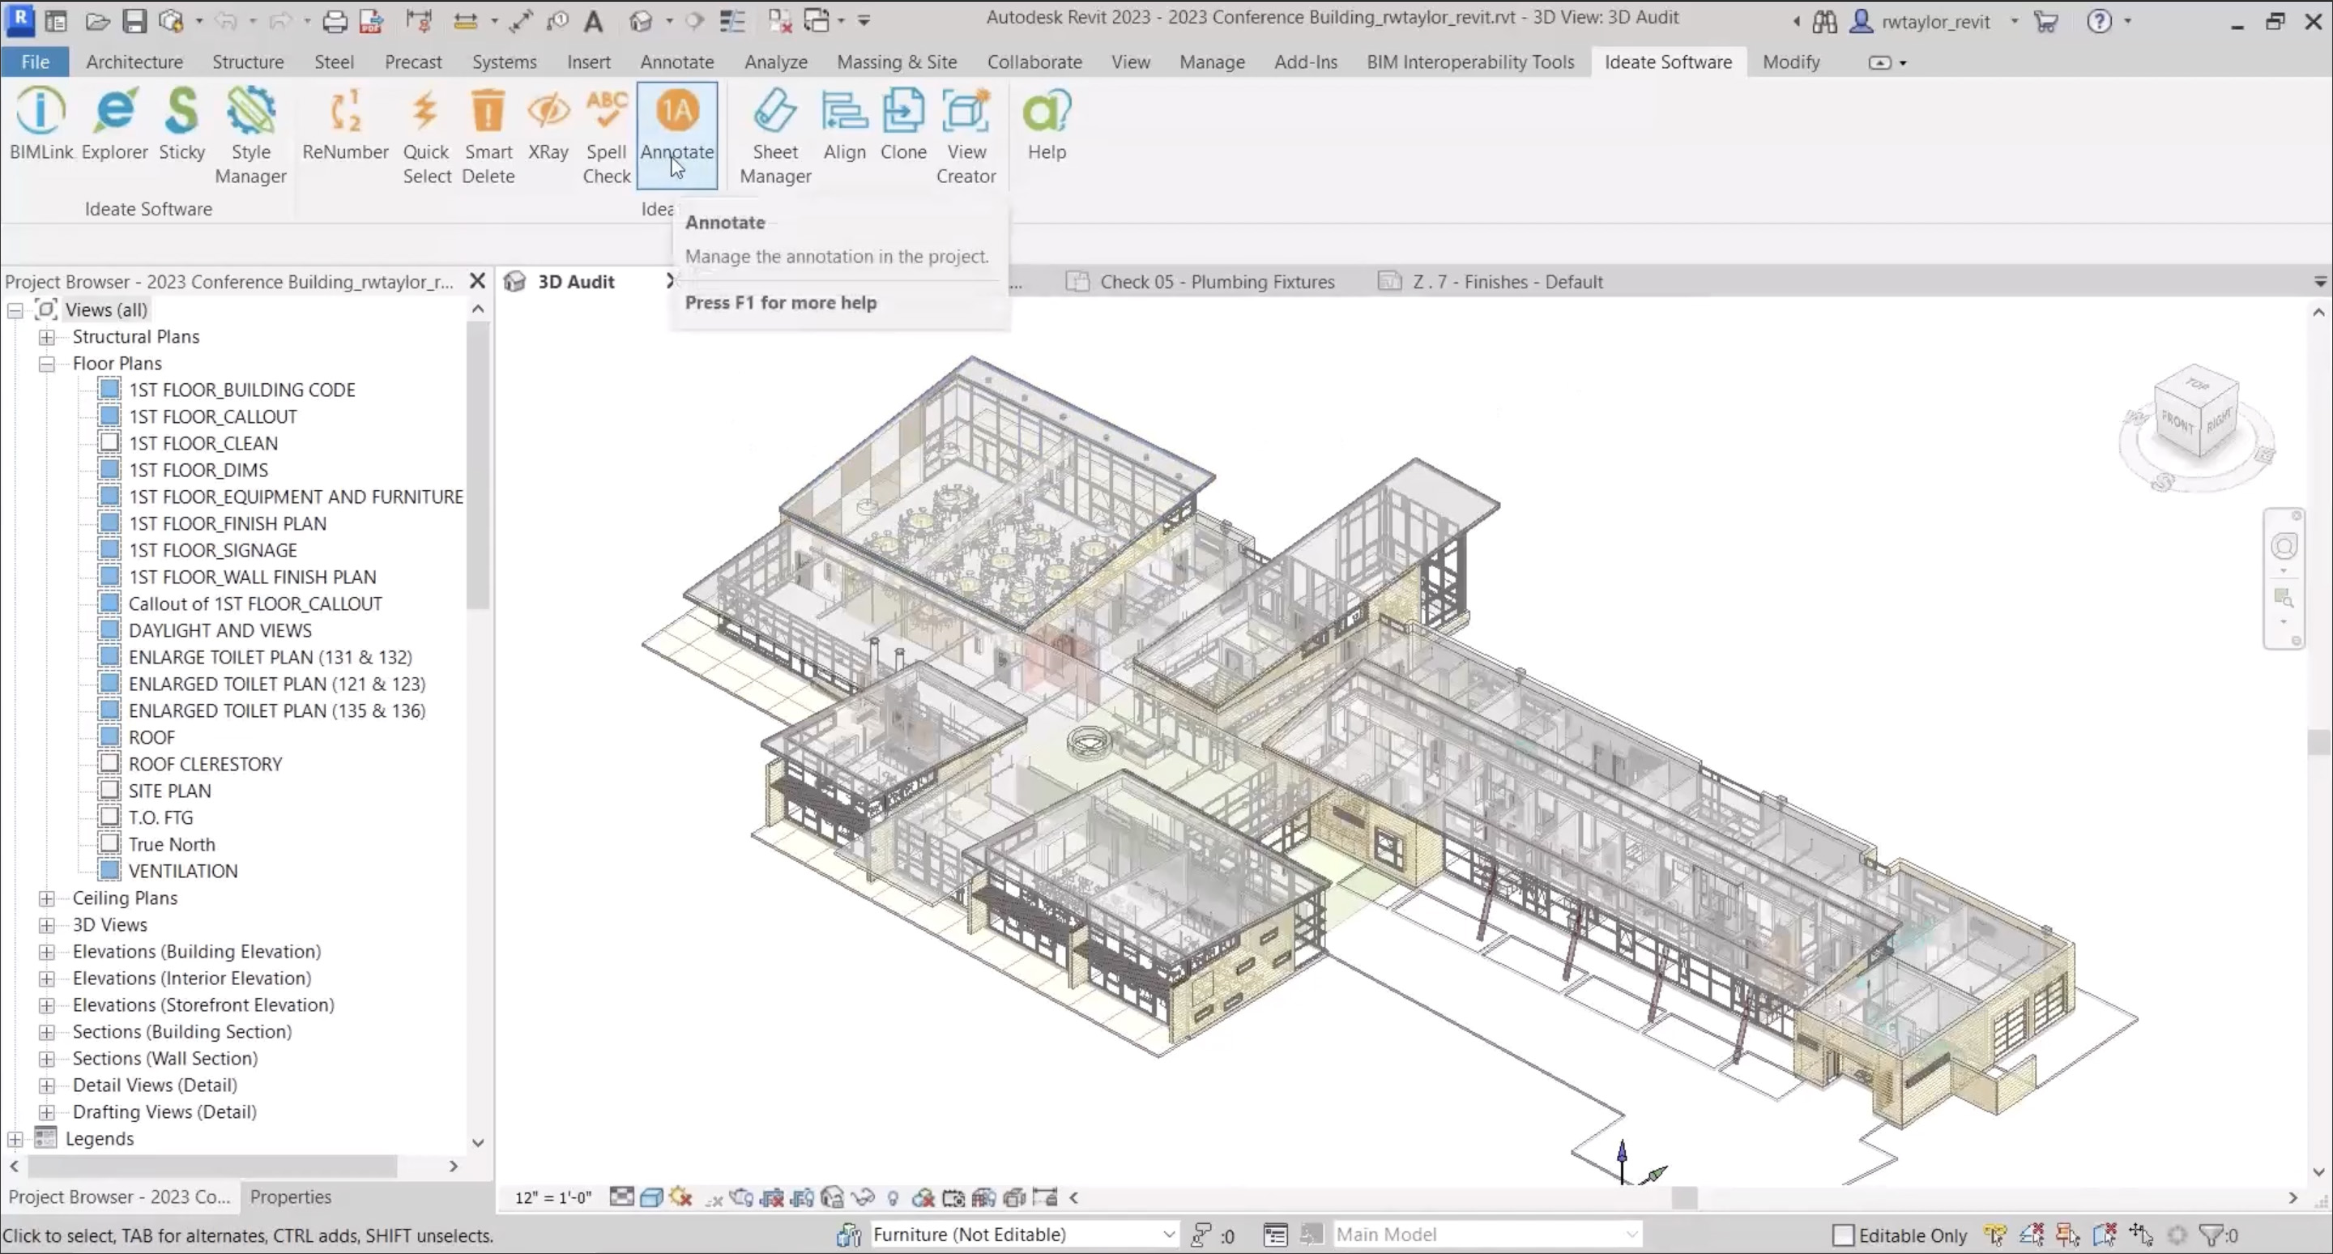Collapse the Floor Plans tree node
The height and width of the screenshot is (1254, 2333).
(46, 363)
